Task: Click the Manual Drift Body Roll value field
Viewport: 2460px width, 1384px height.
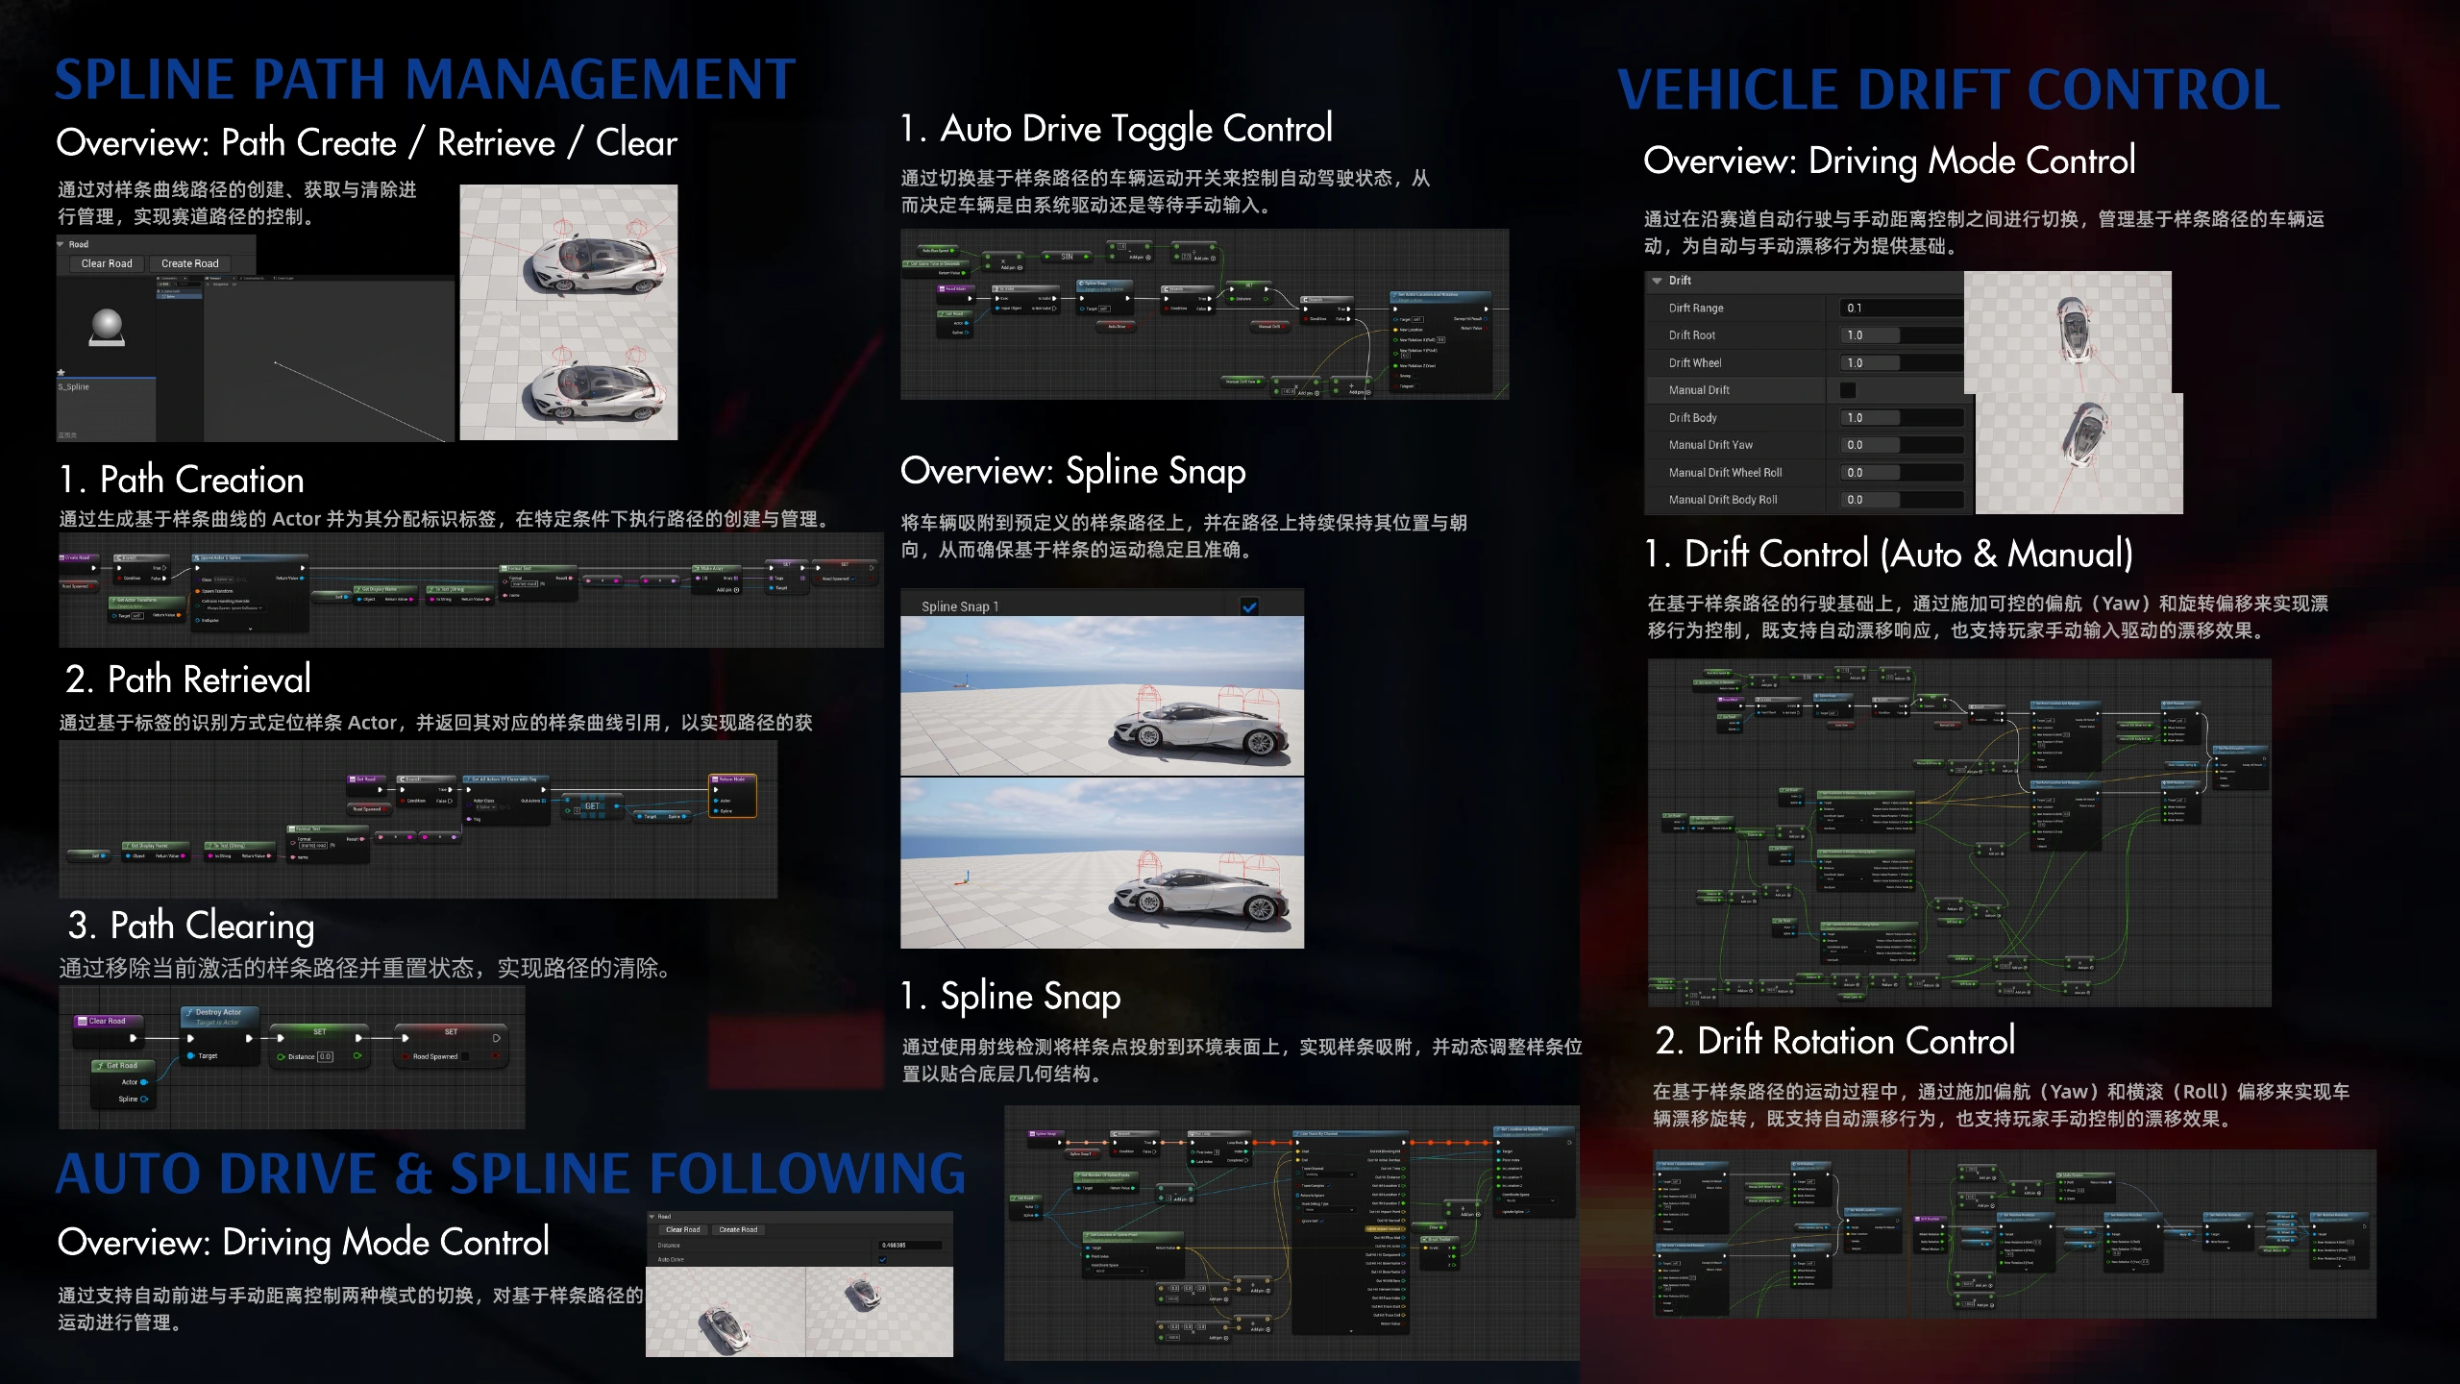Action: tap(1901, 500)
